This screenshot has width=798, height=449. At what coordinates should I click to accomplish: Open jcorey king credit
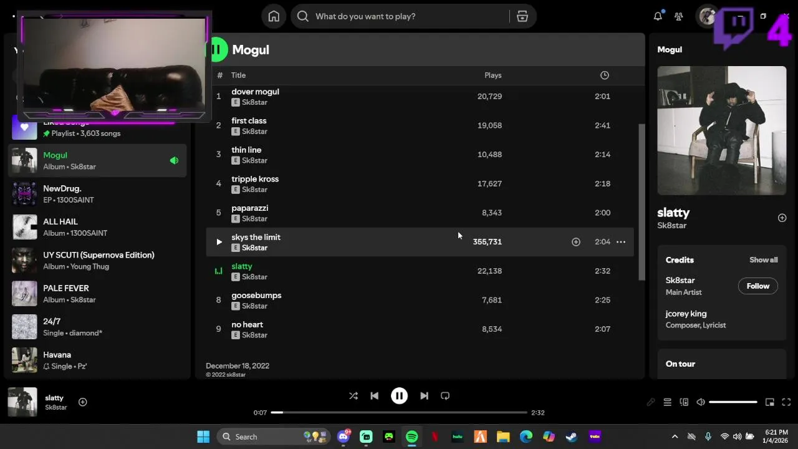(x=686, y=314)
